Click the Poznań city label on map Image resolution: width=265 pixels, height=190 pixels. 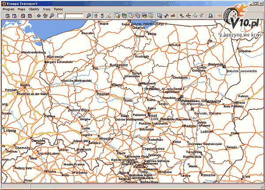[102, 94]
